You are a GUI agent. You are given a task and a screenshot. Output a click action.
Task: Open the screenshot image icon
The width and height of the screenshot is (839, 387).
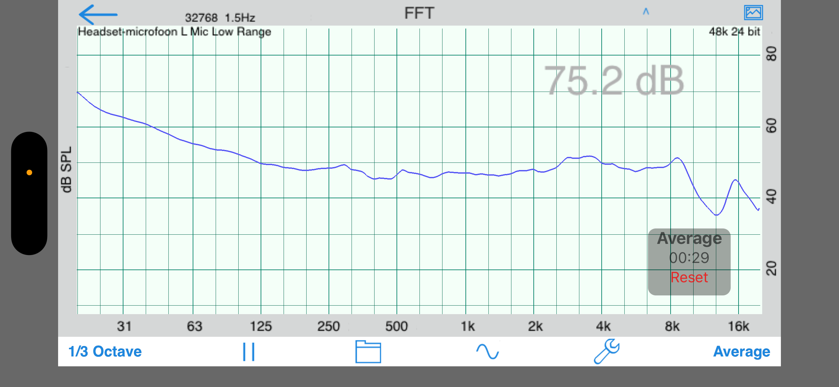point(753,13)
